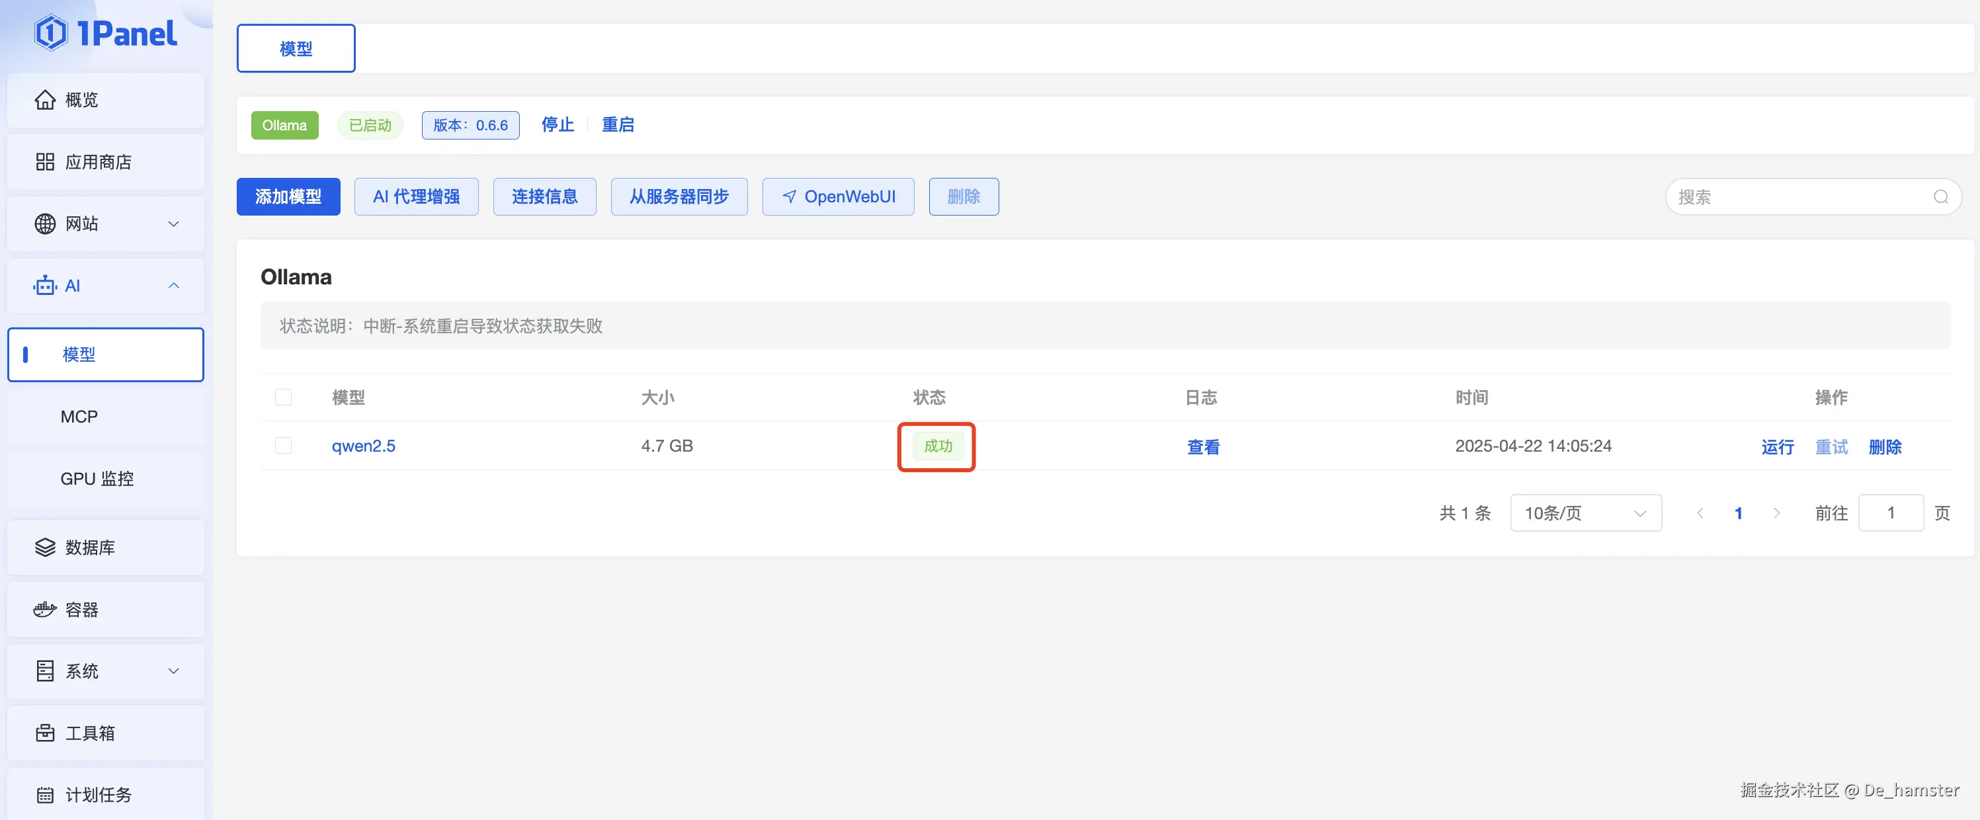Click the 1Panel logo icon
This screenshot has width=1980, height=820.
coord(51,33)
